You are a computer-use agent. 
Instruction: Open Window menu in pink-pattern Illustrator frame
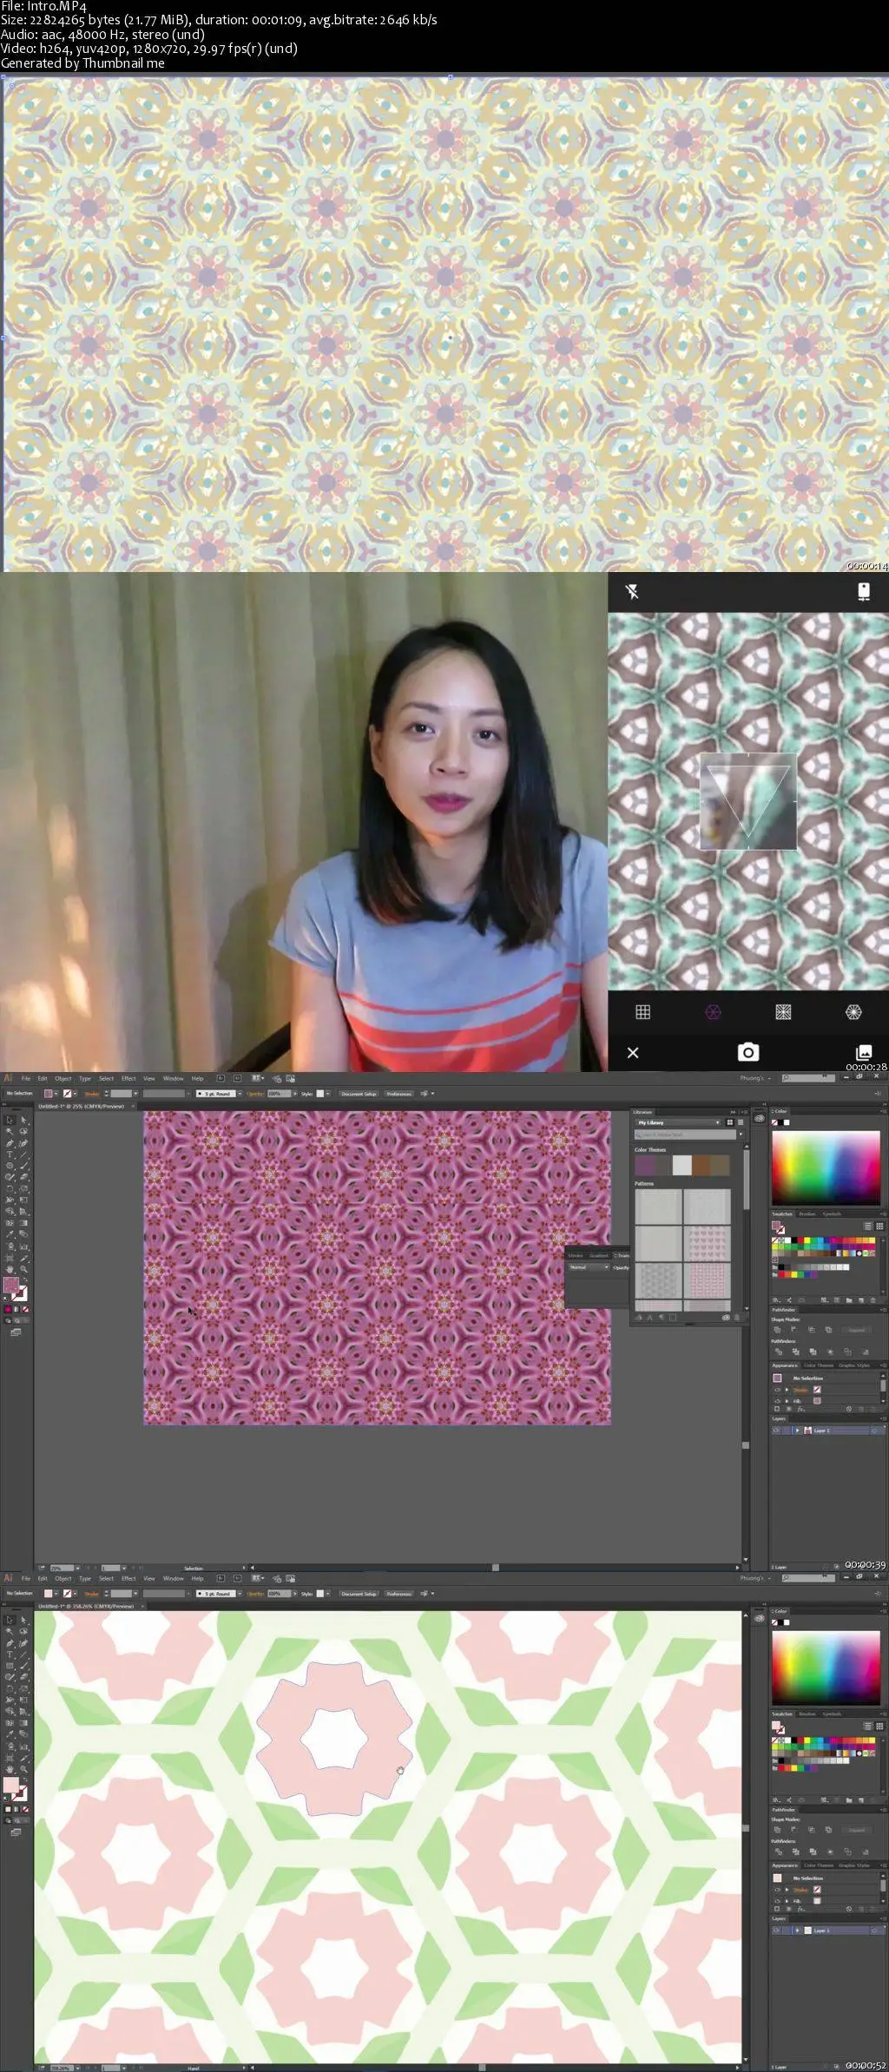pyautogui.click(x=173, y=1078)
